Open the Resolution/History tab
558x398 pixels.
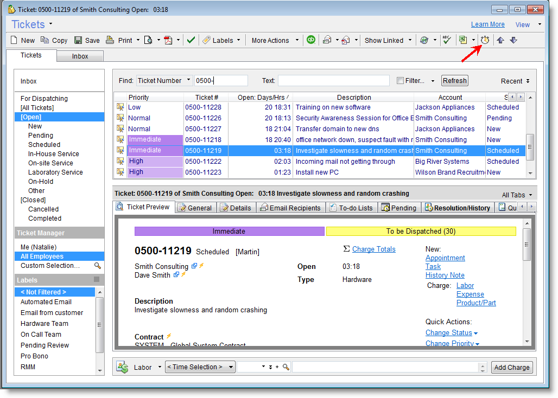coord(458,208)
